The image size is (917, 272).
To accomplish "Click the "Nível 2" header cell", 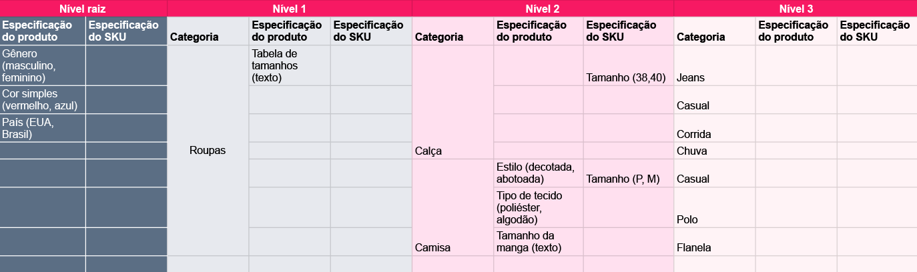I will click(543, 8).
